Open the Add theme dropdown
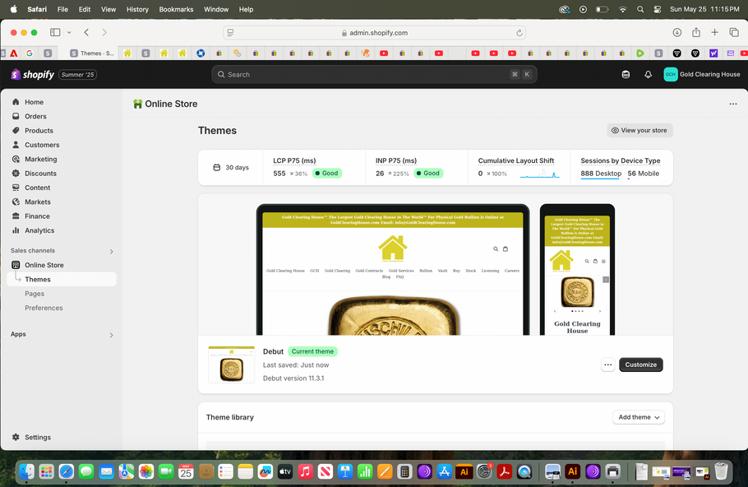 click(x=638, y=417)
